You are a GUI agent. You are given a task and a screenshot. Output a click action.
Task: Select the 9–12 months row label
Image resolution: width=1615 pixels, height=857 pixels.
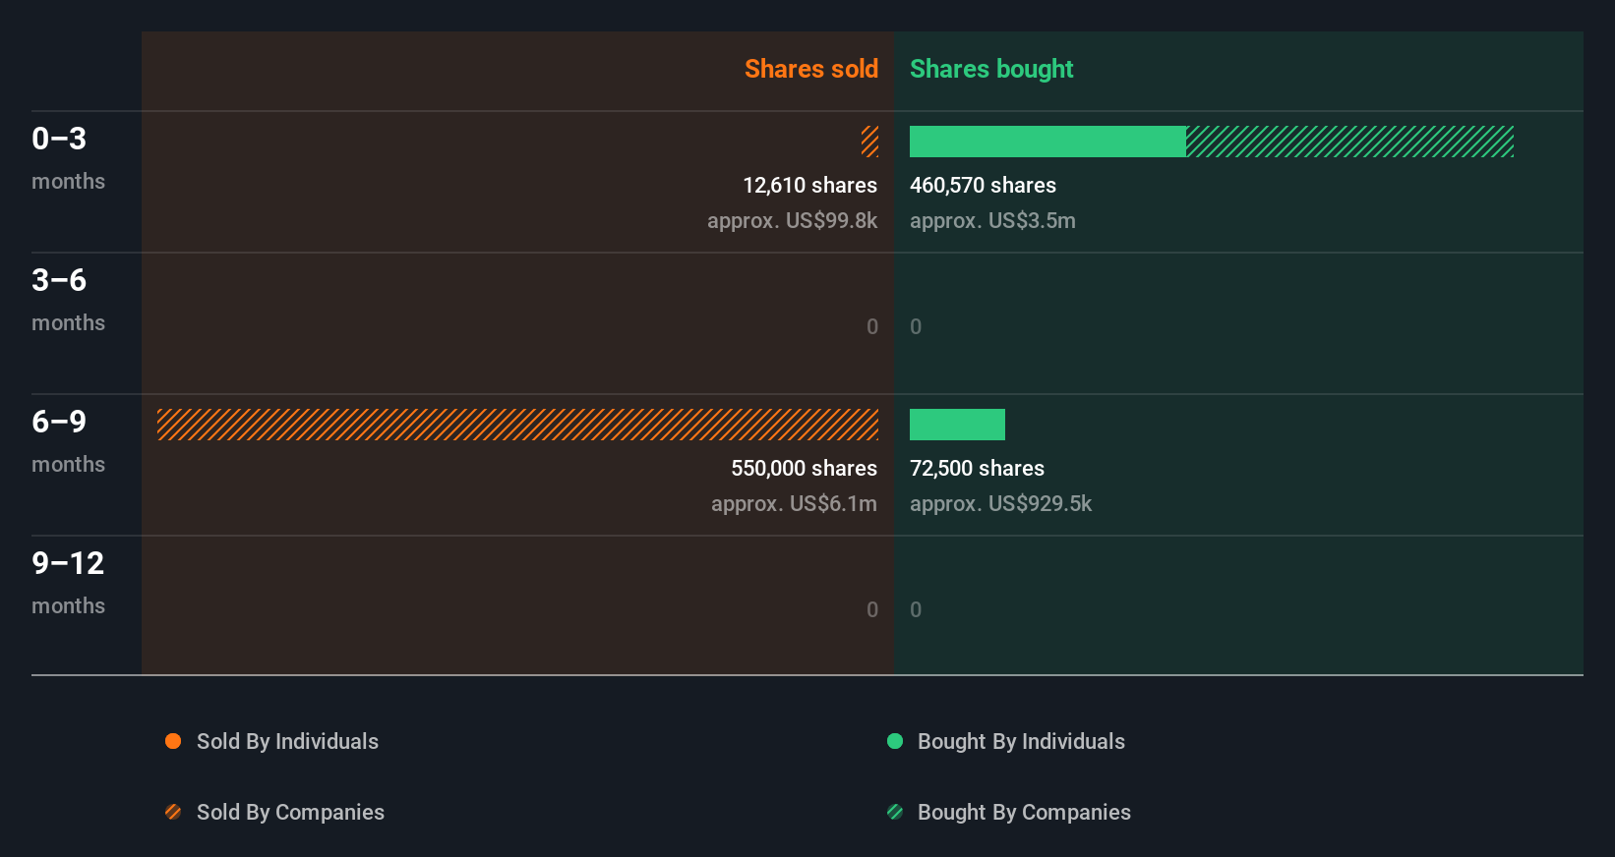67,582
